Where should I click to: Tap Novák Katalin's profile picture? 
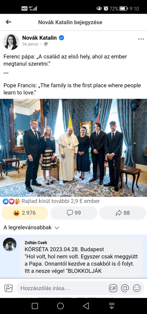(x=11, y=42)
